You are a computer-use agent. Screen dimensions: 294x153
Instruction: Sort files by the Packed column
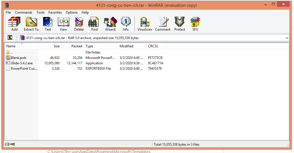(x=73, y=46)
